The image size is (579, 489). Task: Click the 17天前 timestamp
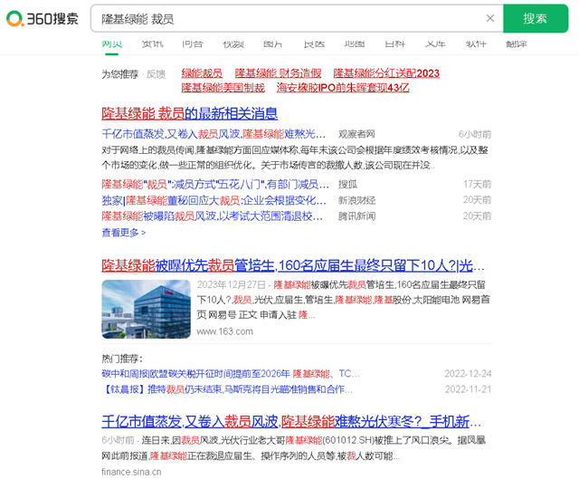click(477, 185)
